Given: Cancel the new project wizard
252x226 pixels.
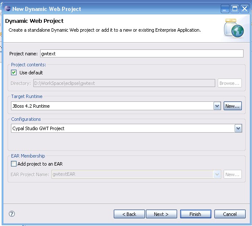Looking at the screenshot, I should [230, 214].
